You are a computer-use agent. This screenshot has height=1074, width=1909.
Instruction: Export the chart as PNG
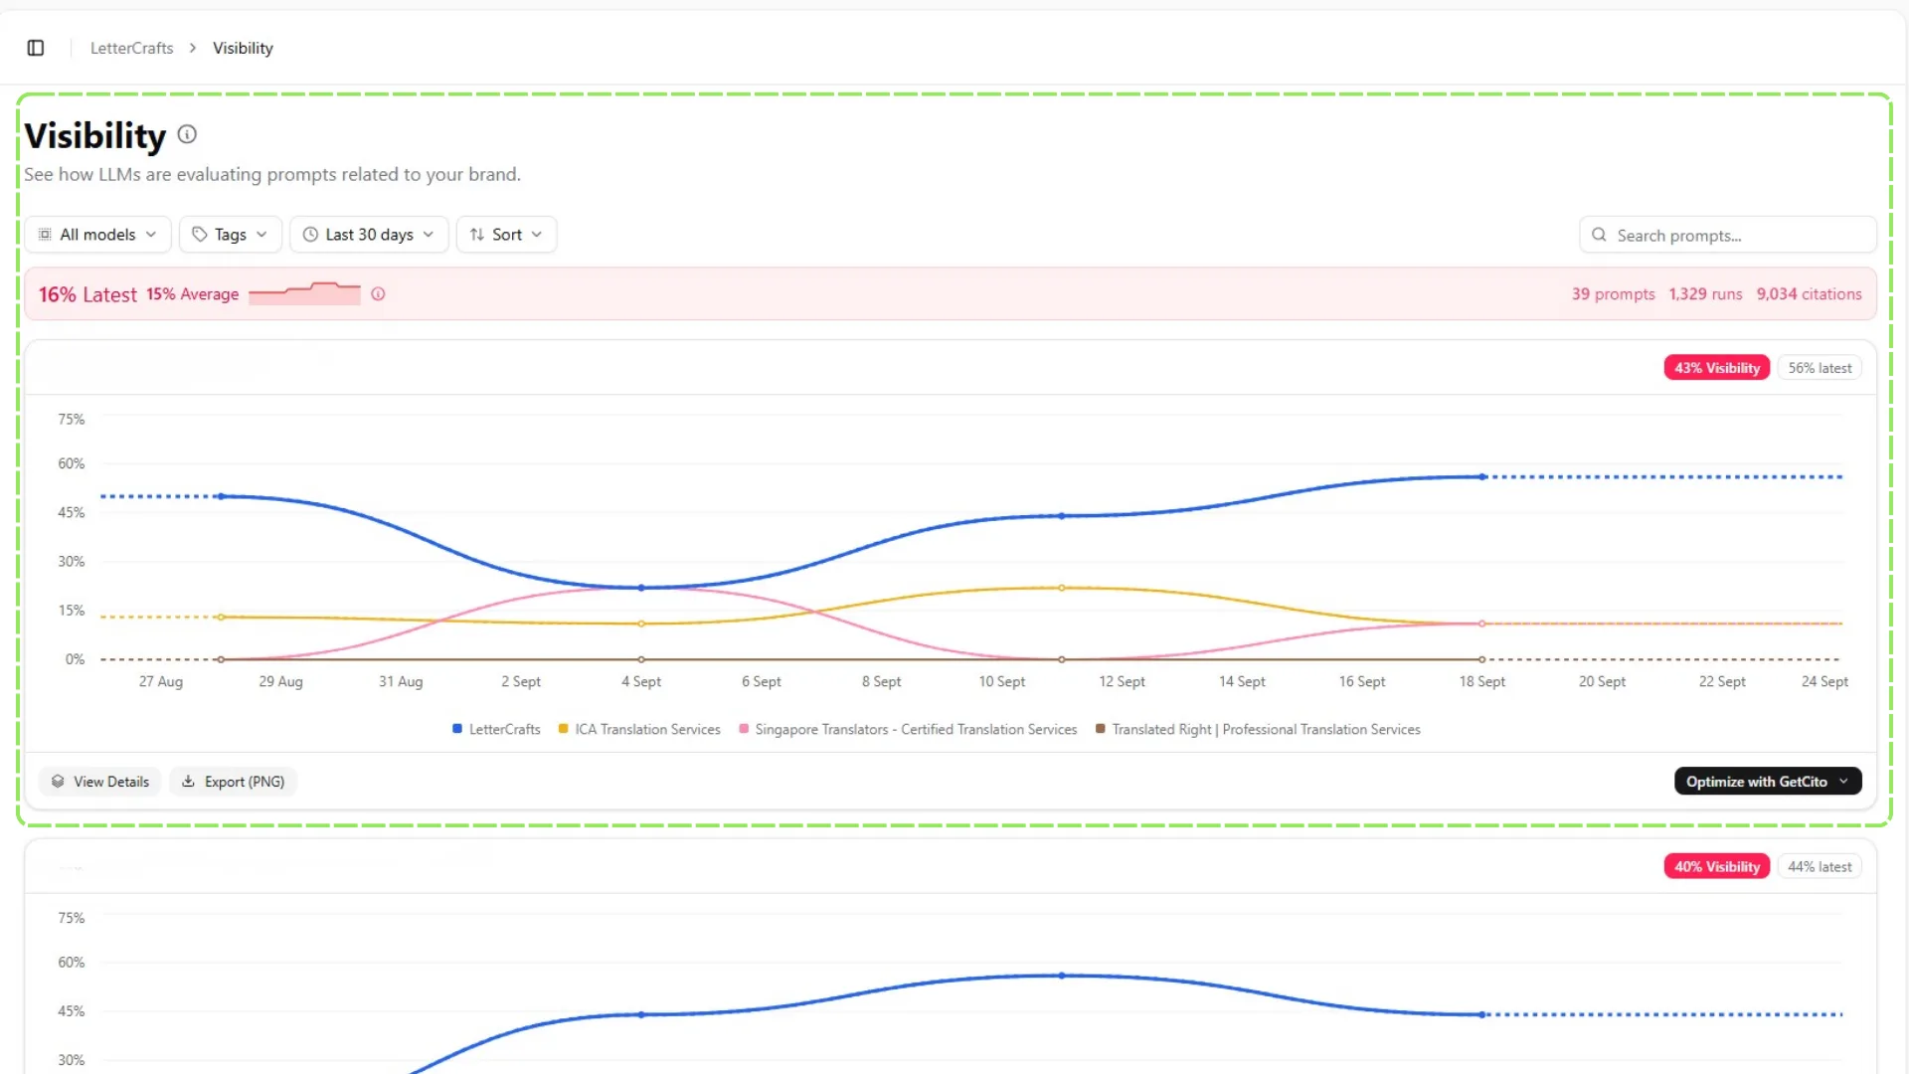233,782
